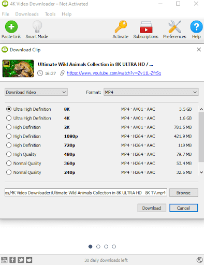Screen dimensions: 204x265
Task: Open the Download Video dropdown
Action: (x=36, y=92)
